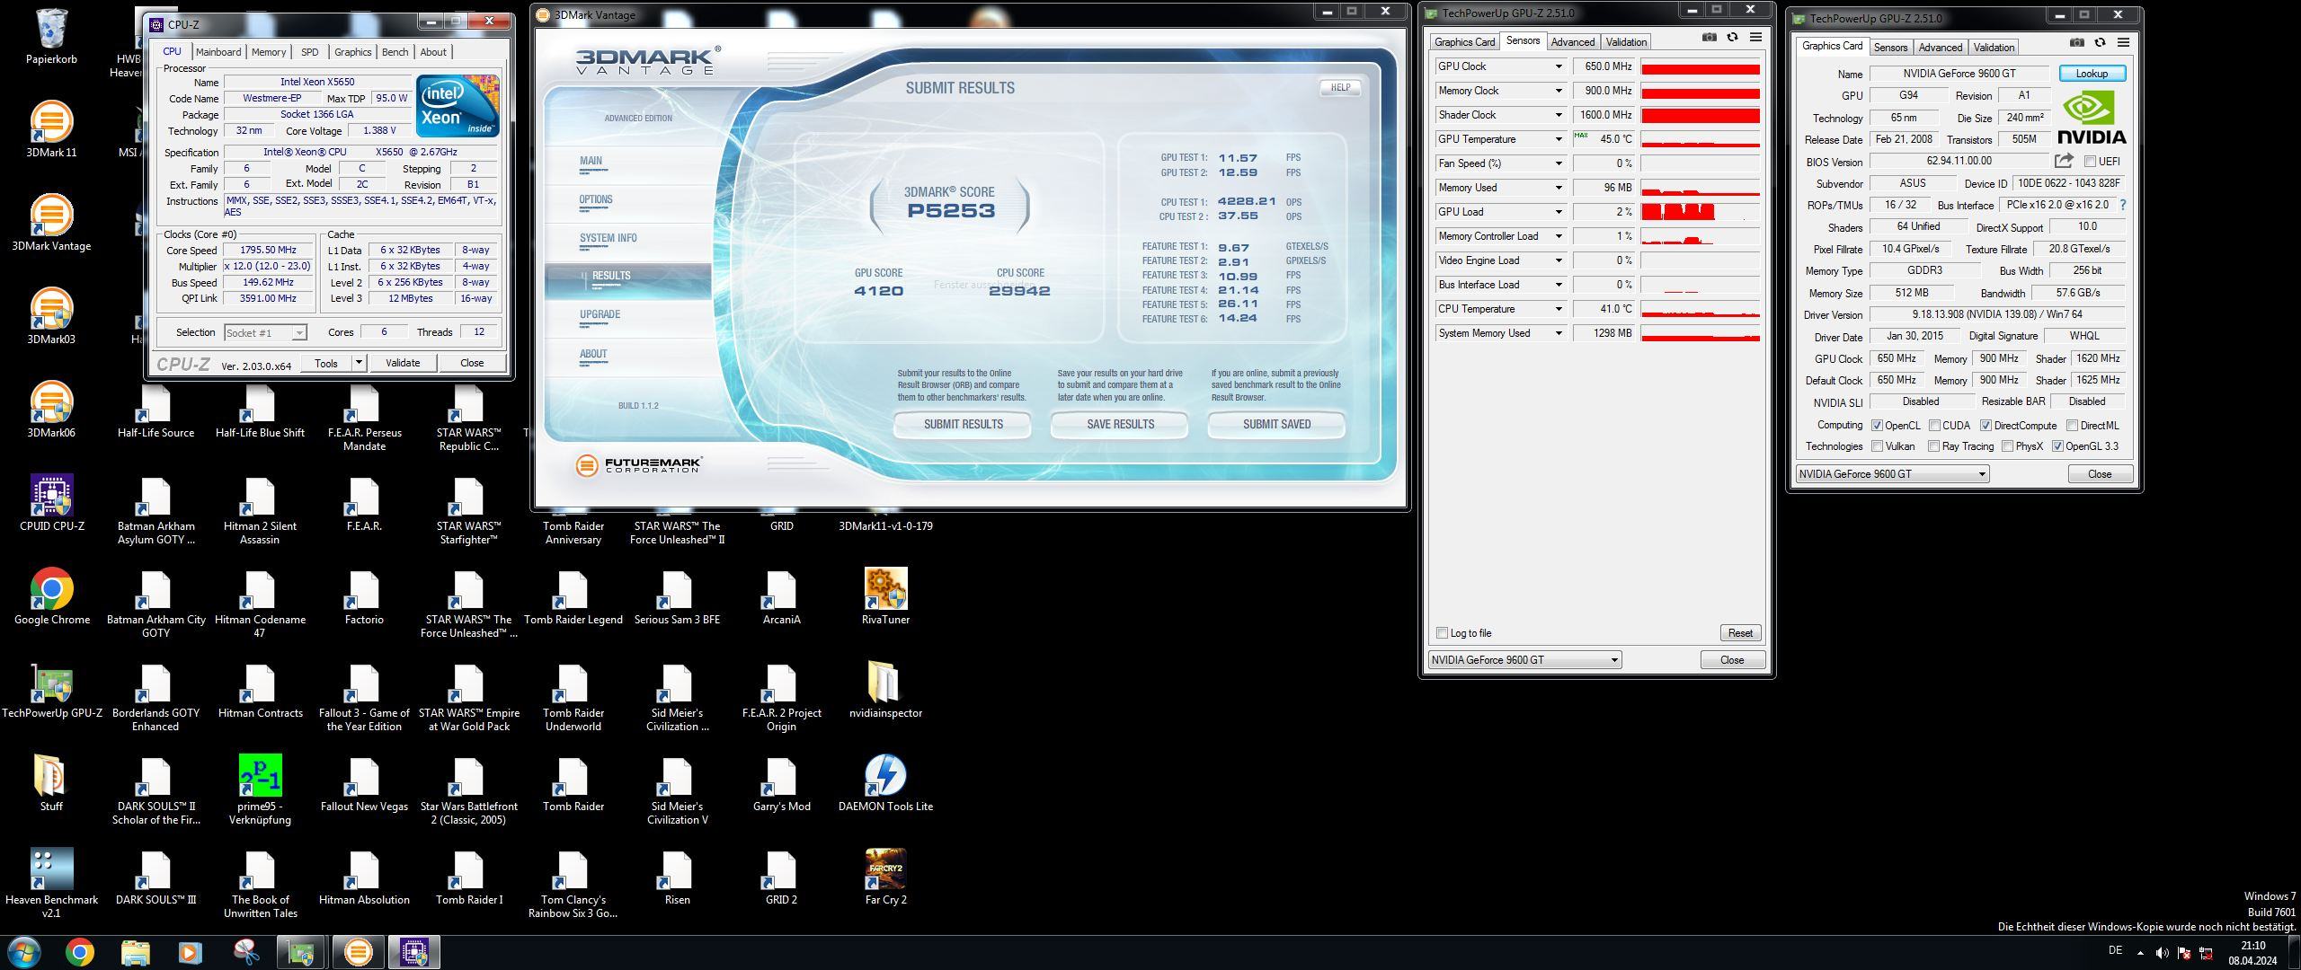The image size is (2301, 970).
Task: Click the Reset button in GPU-Z Sensors
Action: tap(1740, 633)
